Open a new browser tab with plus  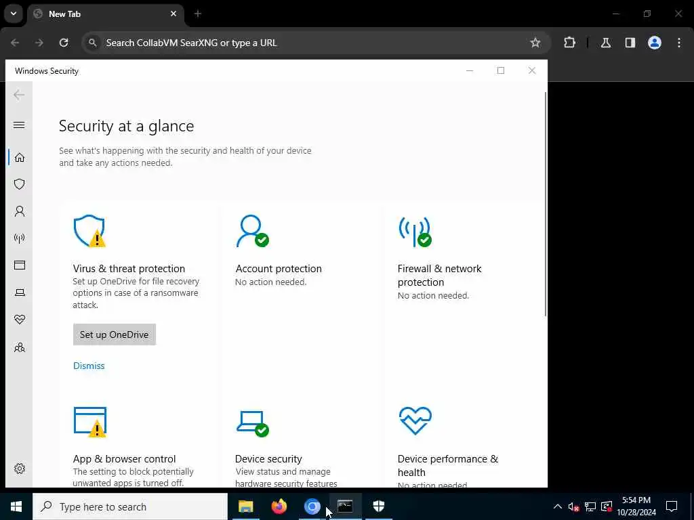click(198, 14)
